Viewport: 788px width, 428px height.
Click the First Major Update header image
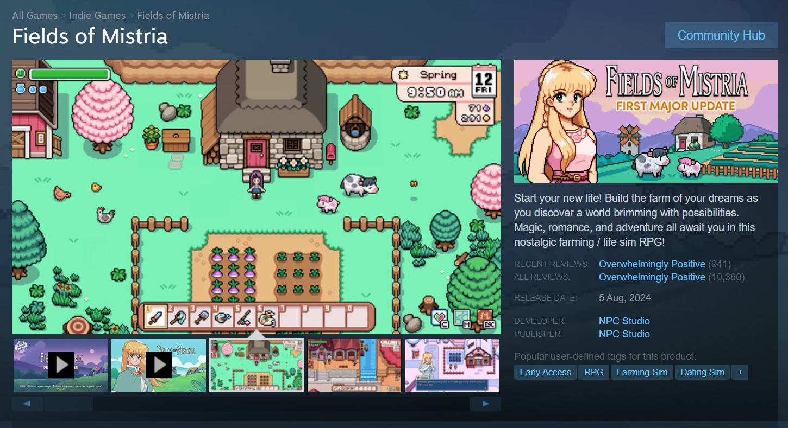coord(646,121)
